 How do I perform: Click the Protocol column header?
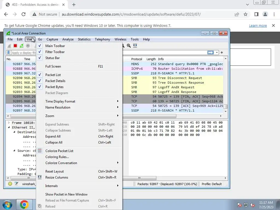click(137, 59)
